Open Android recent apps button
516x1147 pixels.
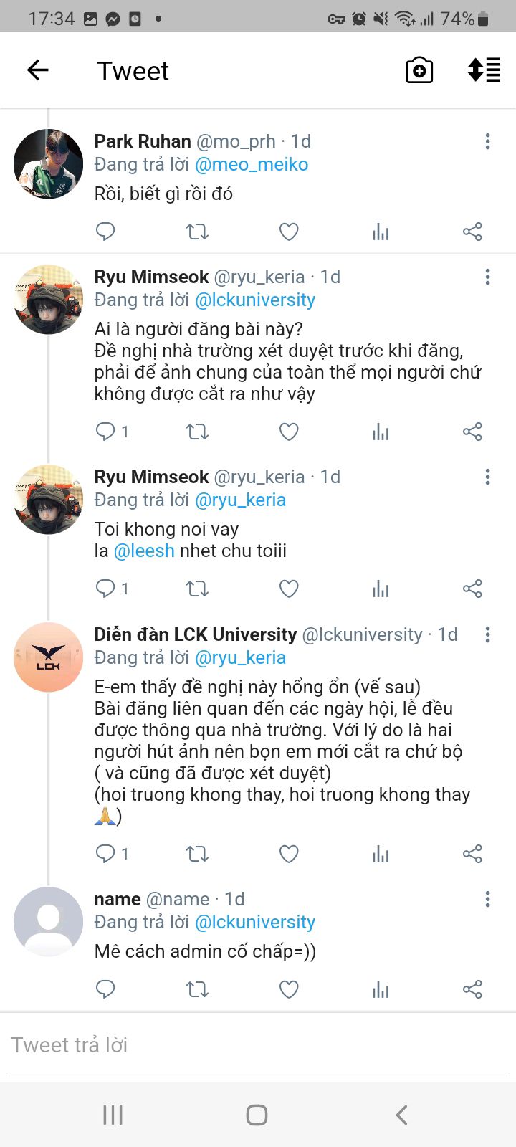113,1115
